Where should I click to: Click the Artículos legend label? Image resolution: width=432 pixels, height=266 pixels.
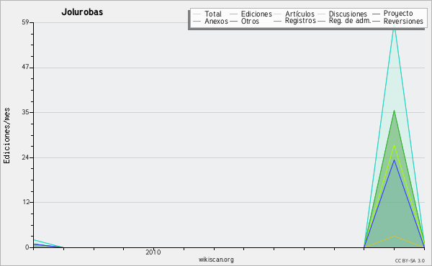pos(300,14)
